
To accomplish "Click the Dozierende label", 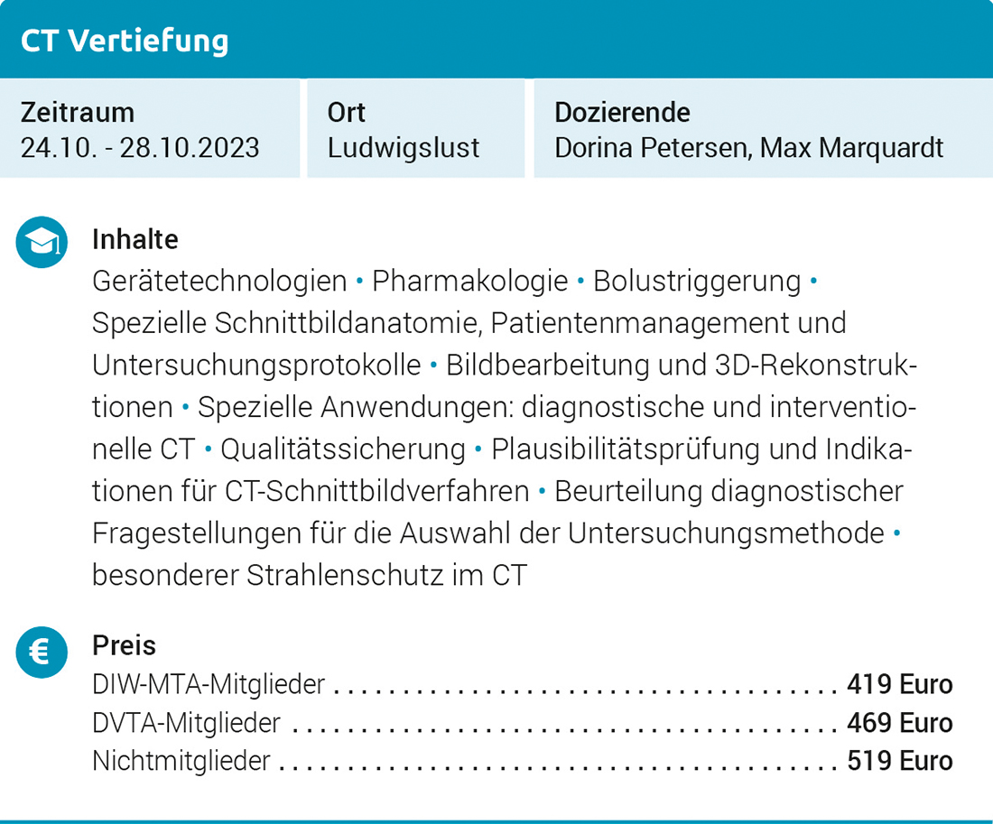I will 622,113.
